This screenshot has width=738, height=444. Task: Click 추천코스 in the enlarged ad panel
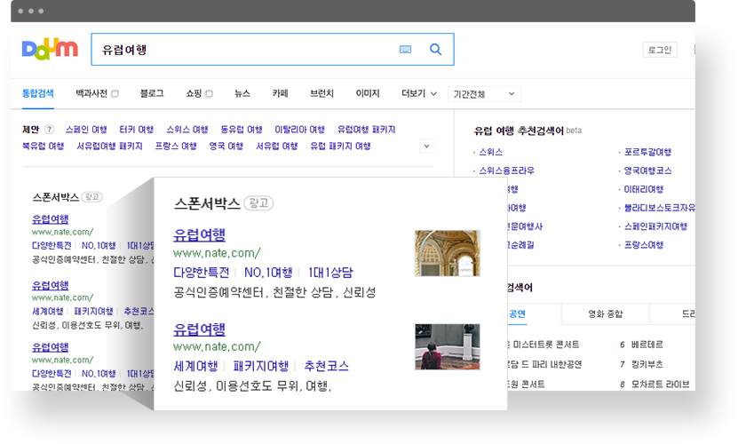326,367
